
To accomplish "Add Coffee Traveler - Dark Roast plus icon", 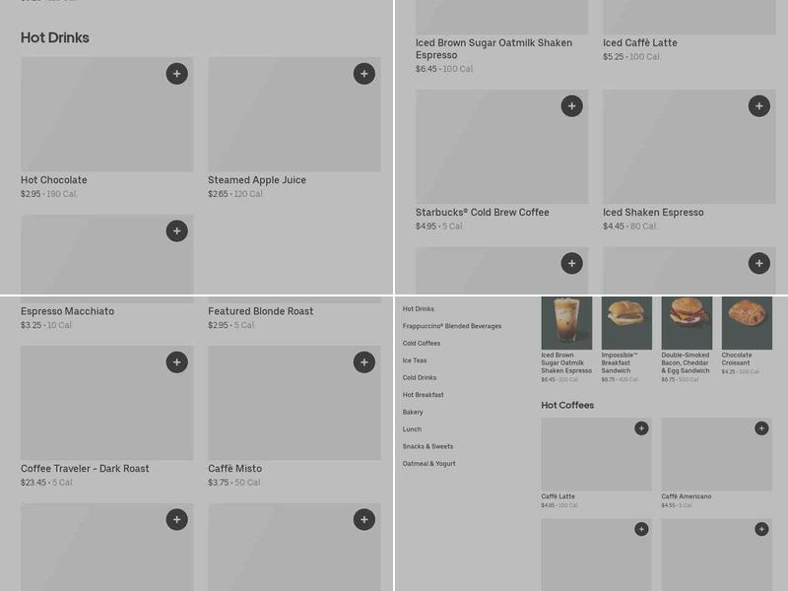I will point(177,362).
